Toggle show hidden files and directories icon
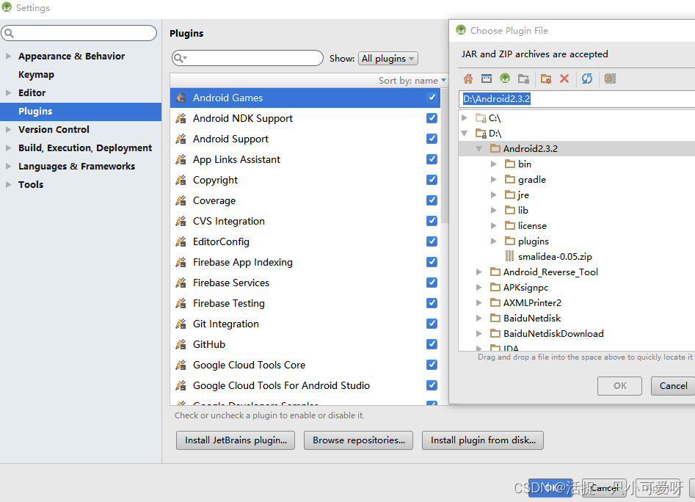 pyautogui.click(x=610, y=79)
